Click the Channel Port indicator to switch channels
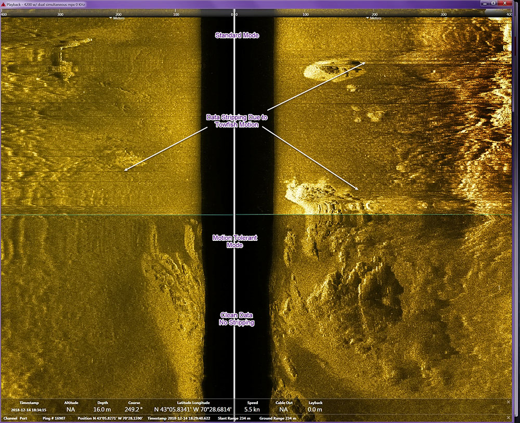Image resolution: width=520 pixels, height=423 pixels. pyautogui.click(x=16, y=417)
